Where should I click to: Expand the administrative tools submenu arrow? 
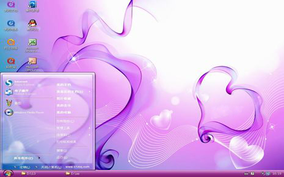pyautogui.click(x=89, y=128)
